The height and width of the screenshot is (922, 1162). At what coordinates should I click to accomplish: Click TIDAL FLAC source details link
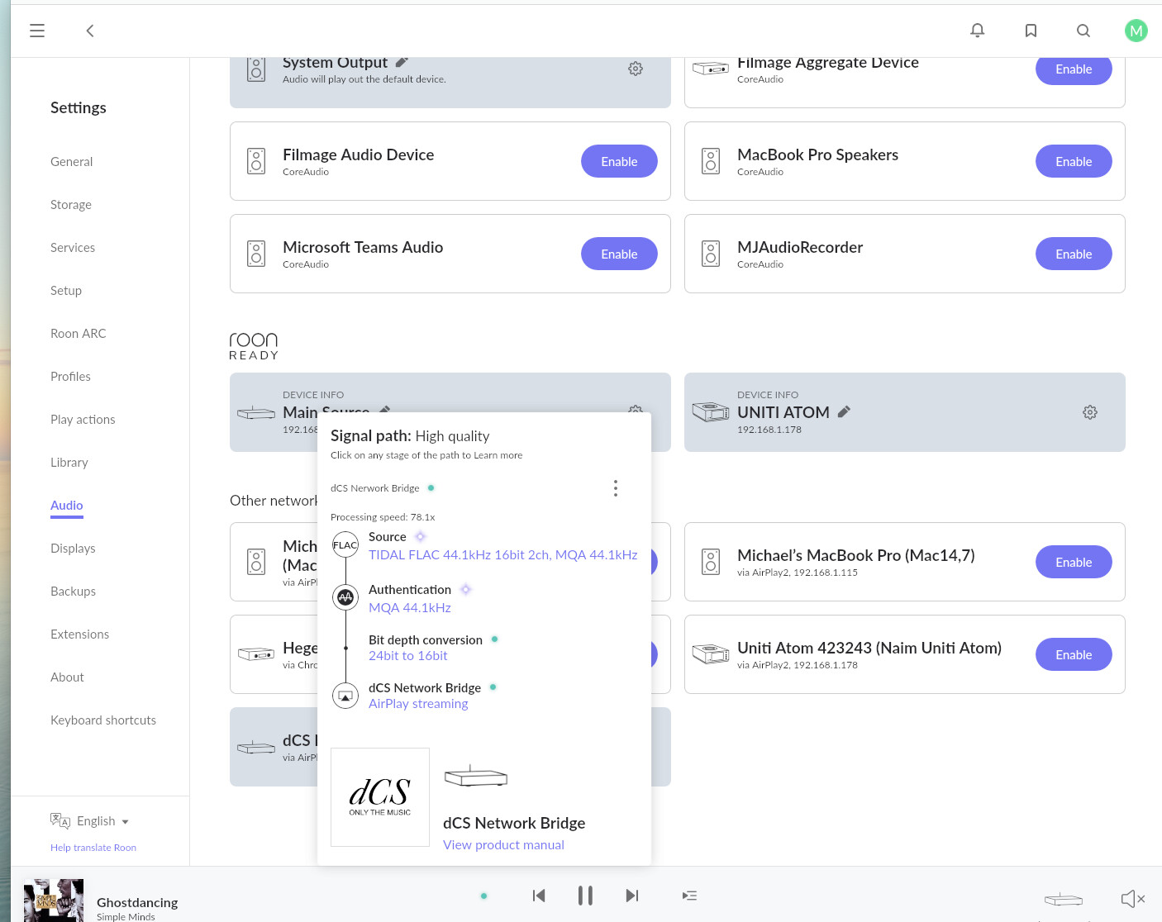503,555
